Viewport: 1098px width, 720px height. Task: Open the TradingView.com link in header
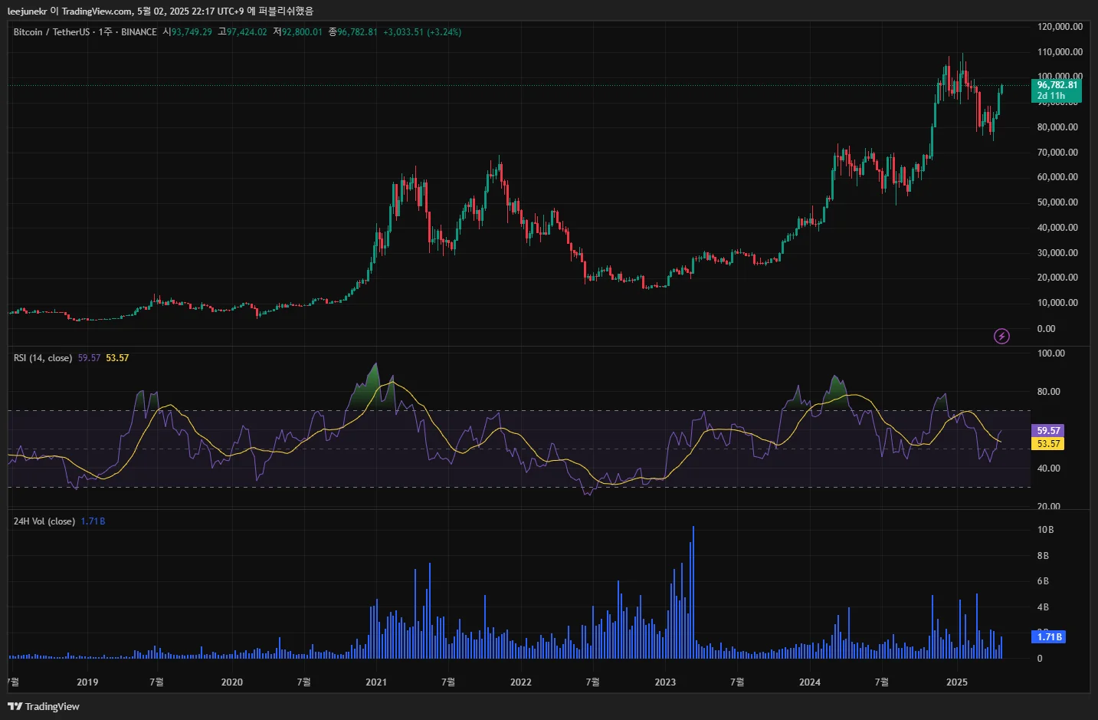97,12
